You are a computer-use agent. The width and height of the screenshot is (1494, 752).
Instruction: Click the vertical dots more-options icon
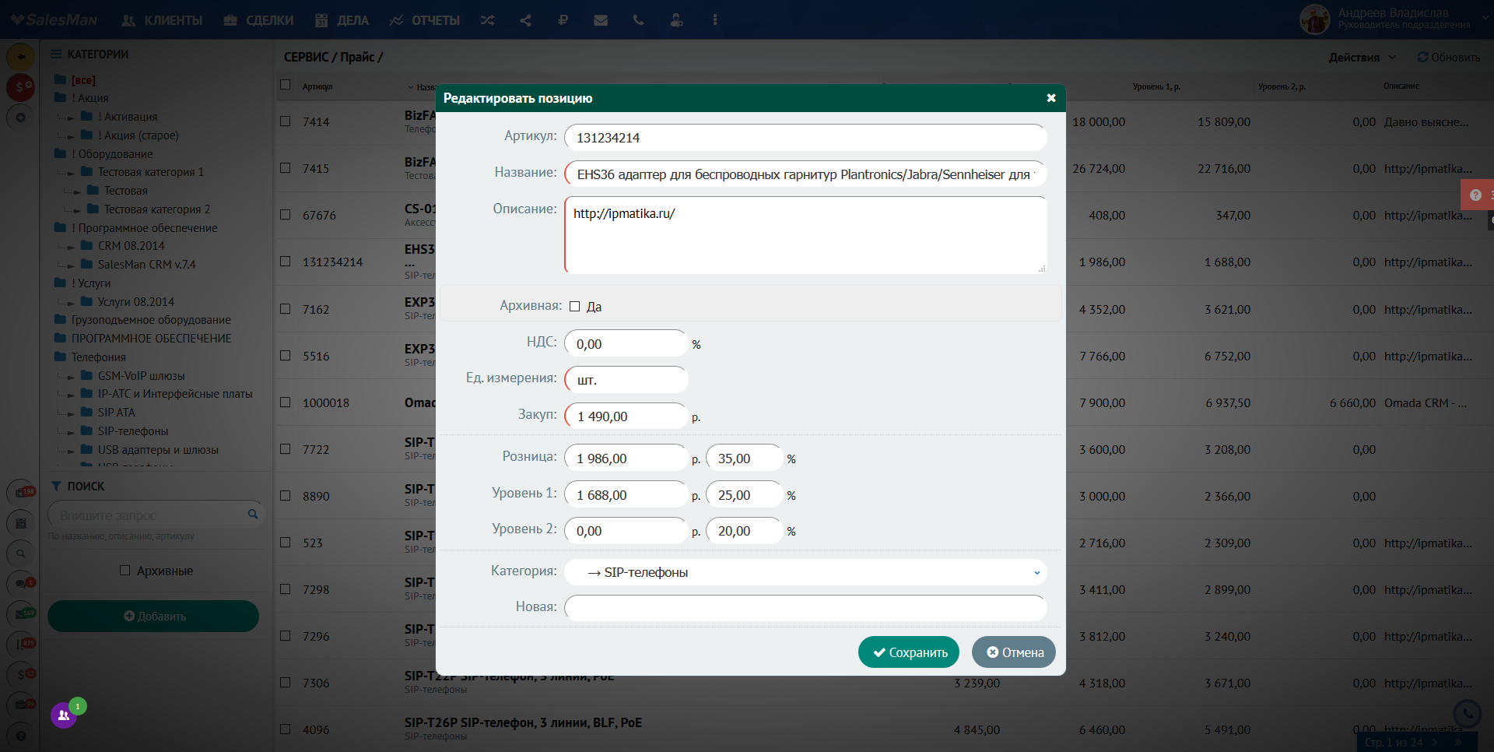pyautogui.click(x=715, y=20)
